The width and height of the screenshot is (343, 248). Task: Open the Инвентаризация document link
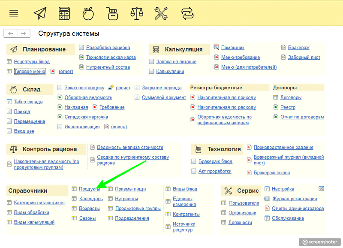tap(82, 127)
